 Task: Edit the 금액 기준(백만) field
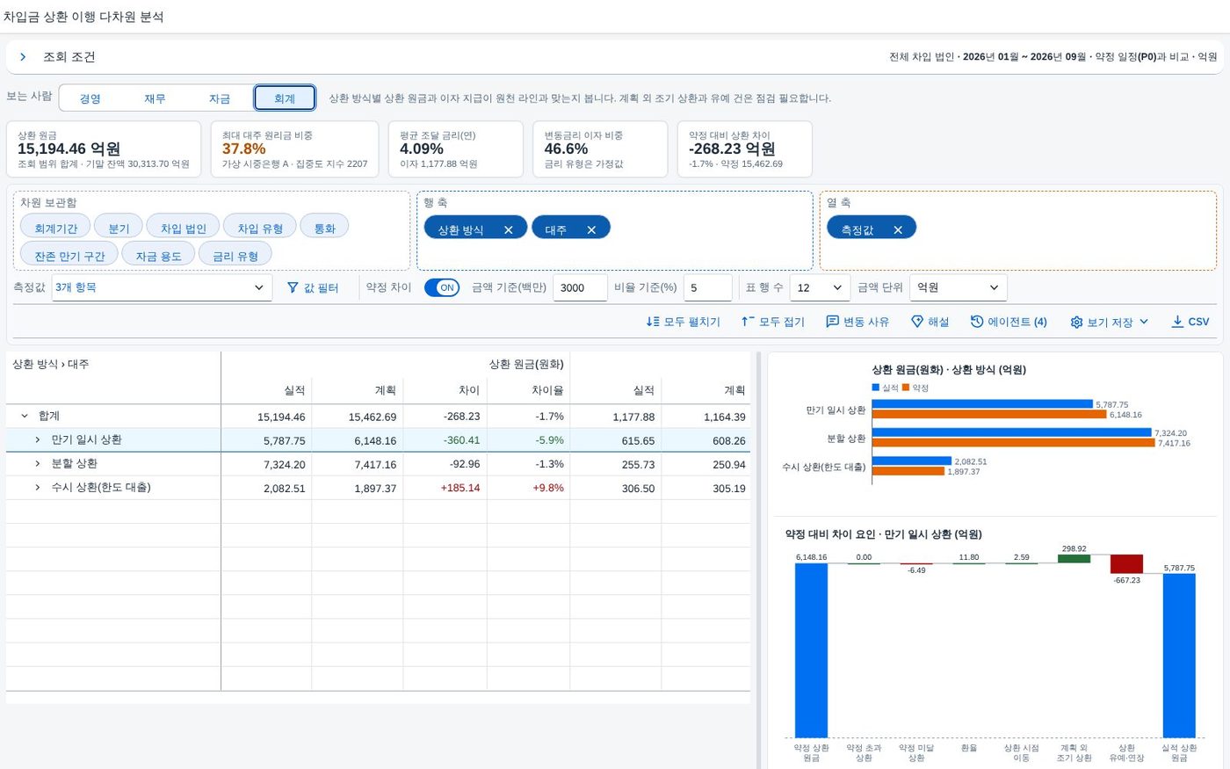580,287
